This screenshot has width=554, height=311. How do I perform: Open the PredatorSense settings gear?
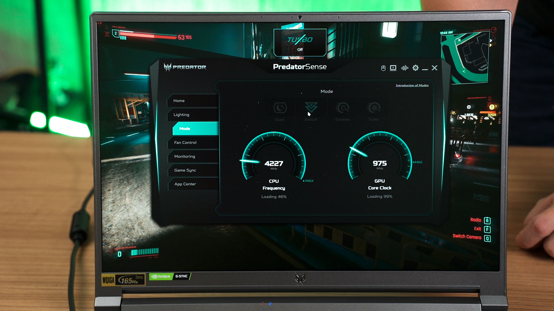tap(415, 68)
